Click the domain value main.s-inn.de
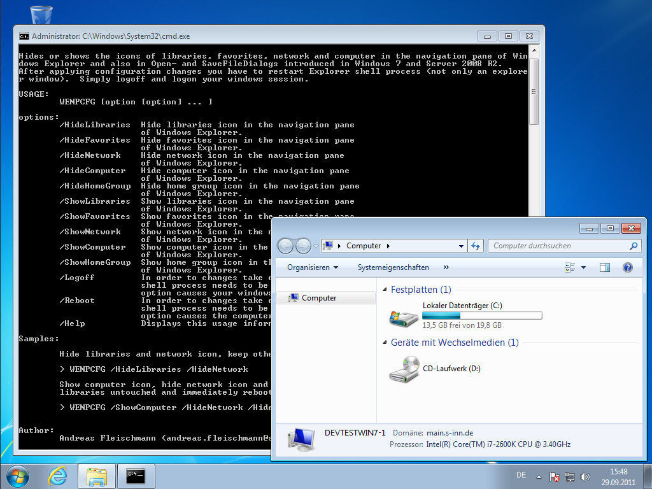 450,433
